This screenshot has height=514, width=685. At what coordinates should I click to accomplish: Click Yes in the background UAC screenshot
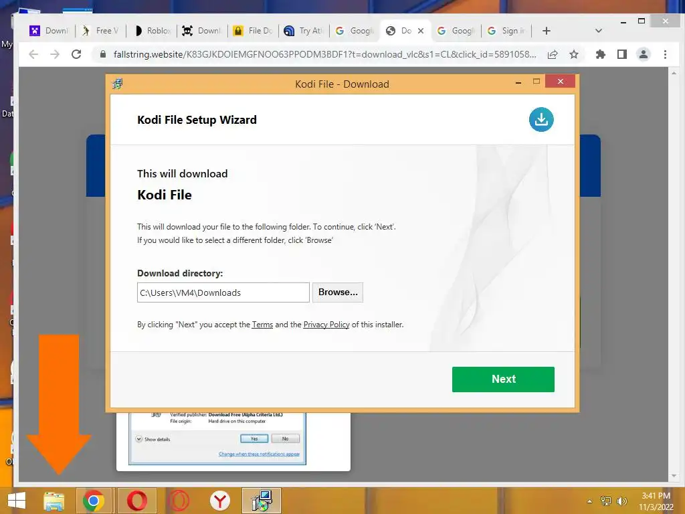pos(254,438)
